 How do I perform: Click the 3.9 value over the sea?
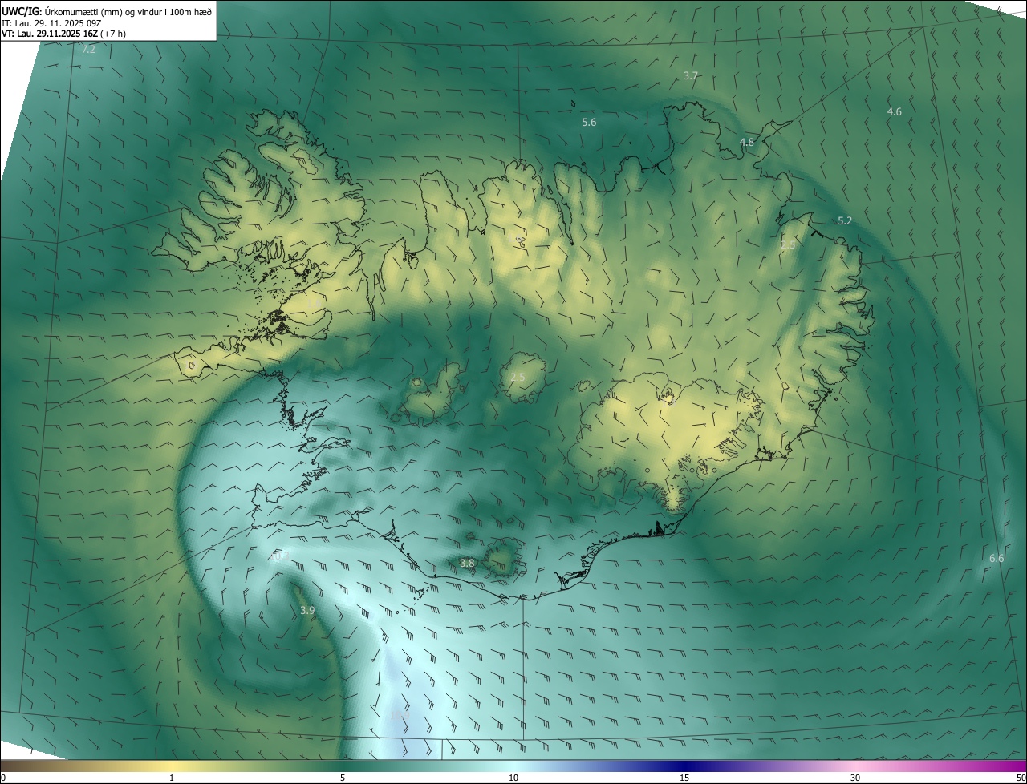click(307, 611)
